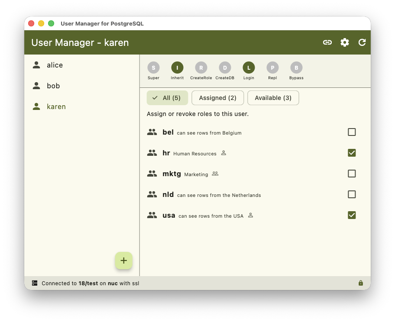Click 'can see rows from Belgium' description

pos(209,133)
